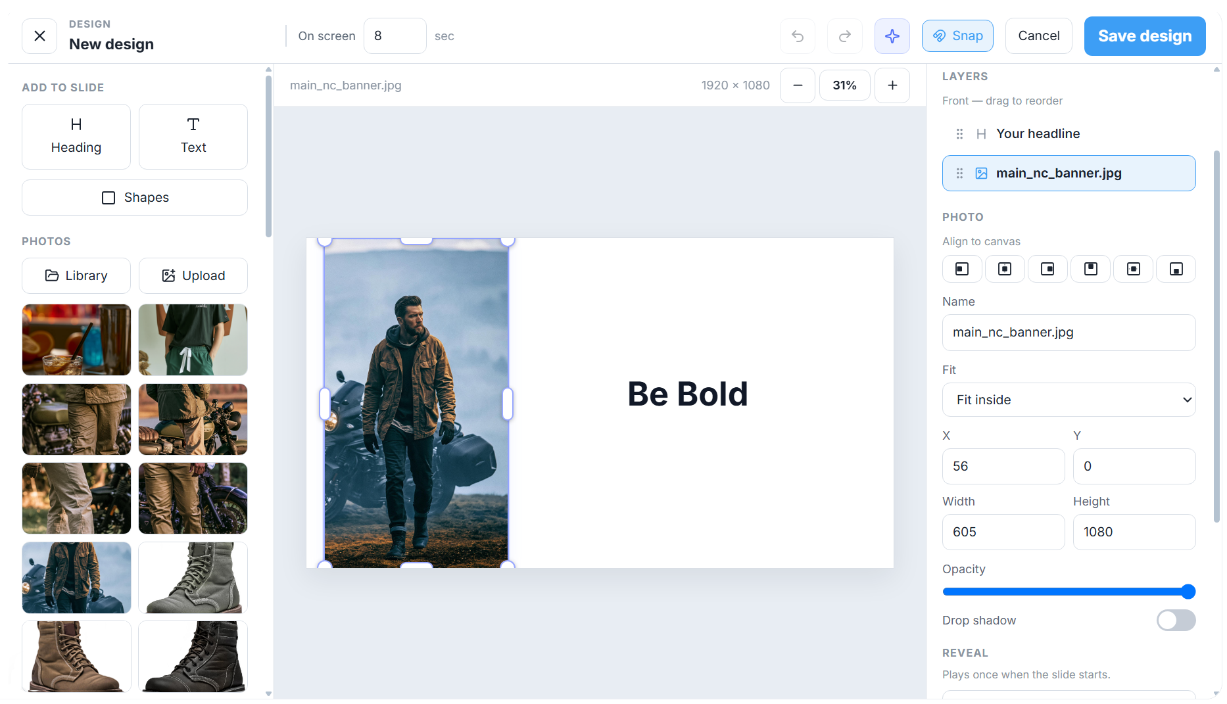Click the Y position field
The width and height of the screenshot is (1227, 704).
coord(1134,466)
